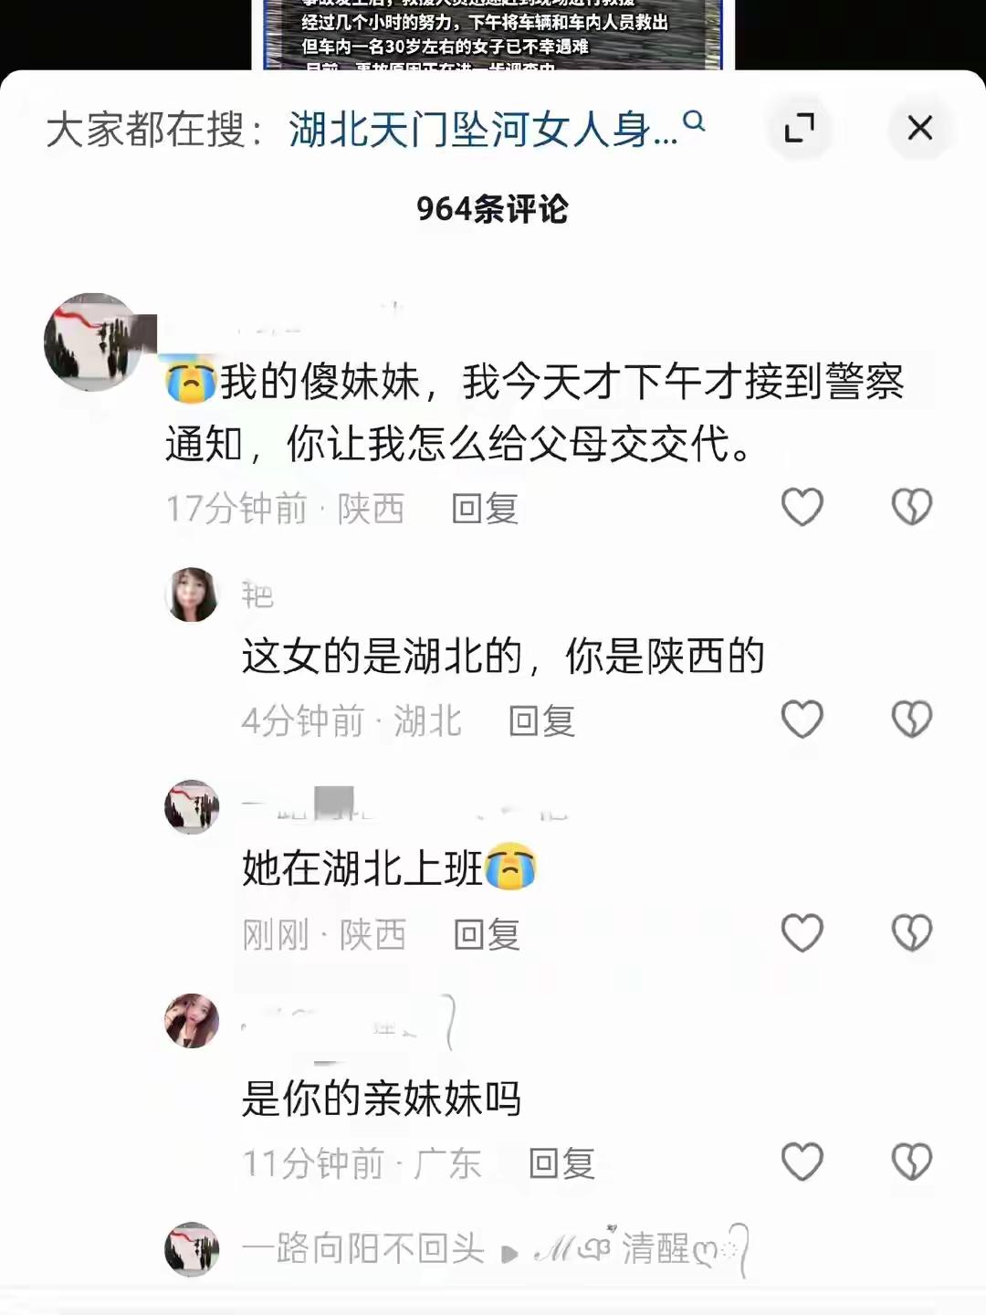
Task: Like the first comment from 陕西
Action: [x=802, y=507]
